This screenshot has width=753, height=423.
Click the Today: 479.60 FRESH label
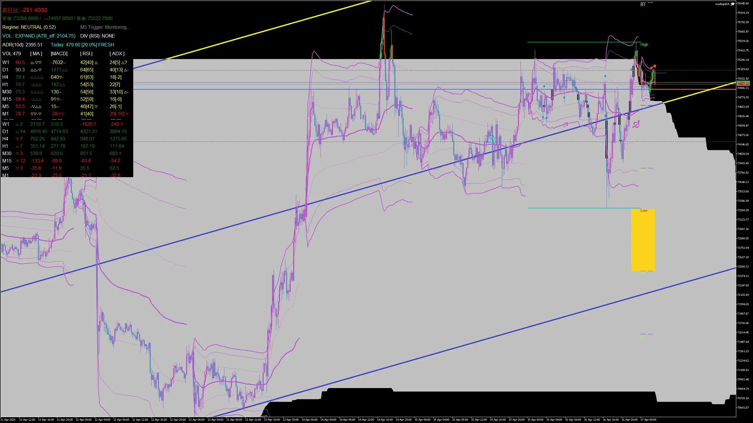[x=82, y=45]
